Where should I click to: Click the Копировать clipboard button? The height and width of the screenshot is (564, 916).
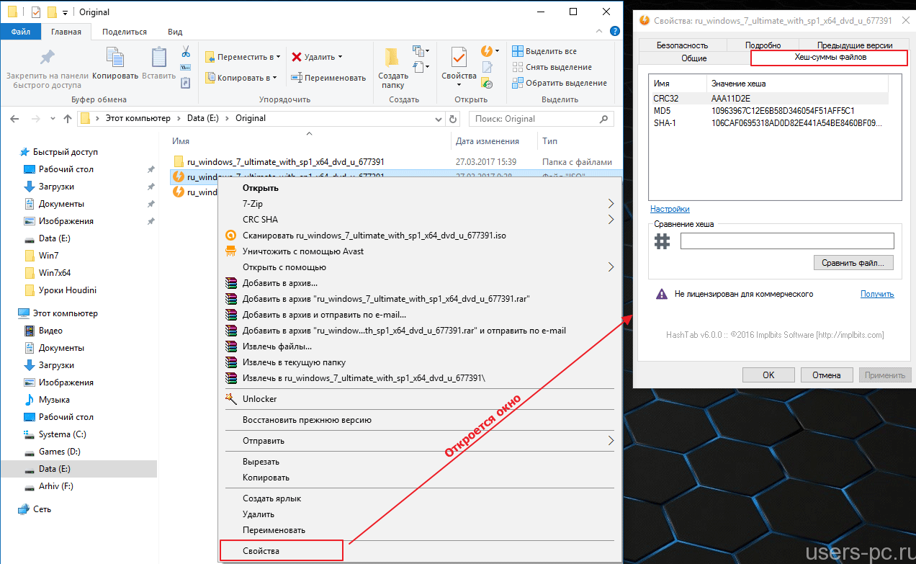[115, 63]
